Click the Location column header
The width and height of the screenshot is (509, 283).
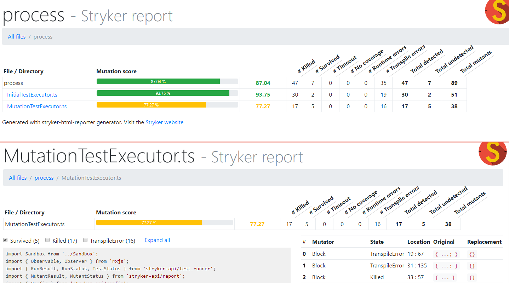[x=419, y=242]
